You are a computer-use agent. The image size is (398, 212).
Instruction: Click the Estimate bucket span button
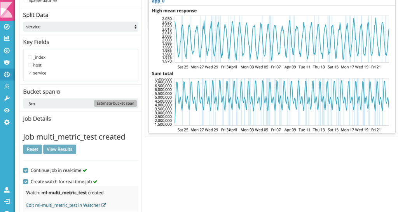(x=115, y=103)
